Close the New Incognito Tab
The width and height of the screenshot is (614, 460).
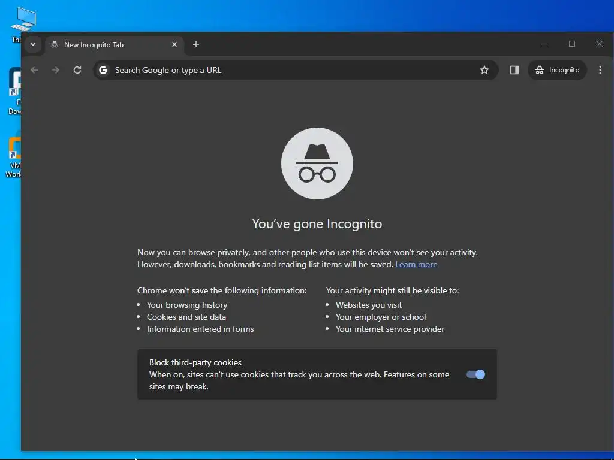[x=174, y=44]
